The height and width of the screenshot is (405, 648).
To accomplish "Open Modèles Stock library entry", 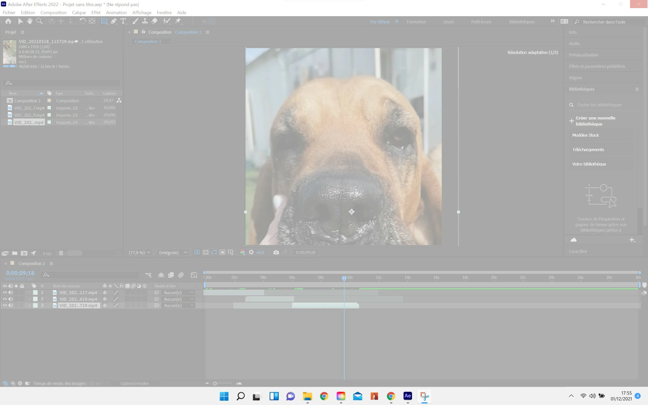I will click(x=585, y=135).
